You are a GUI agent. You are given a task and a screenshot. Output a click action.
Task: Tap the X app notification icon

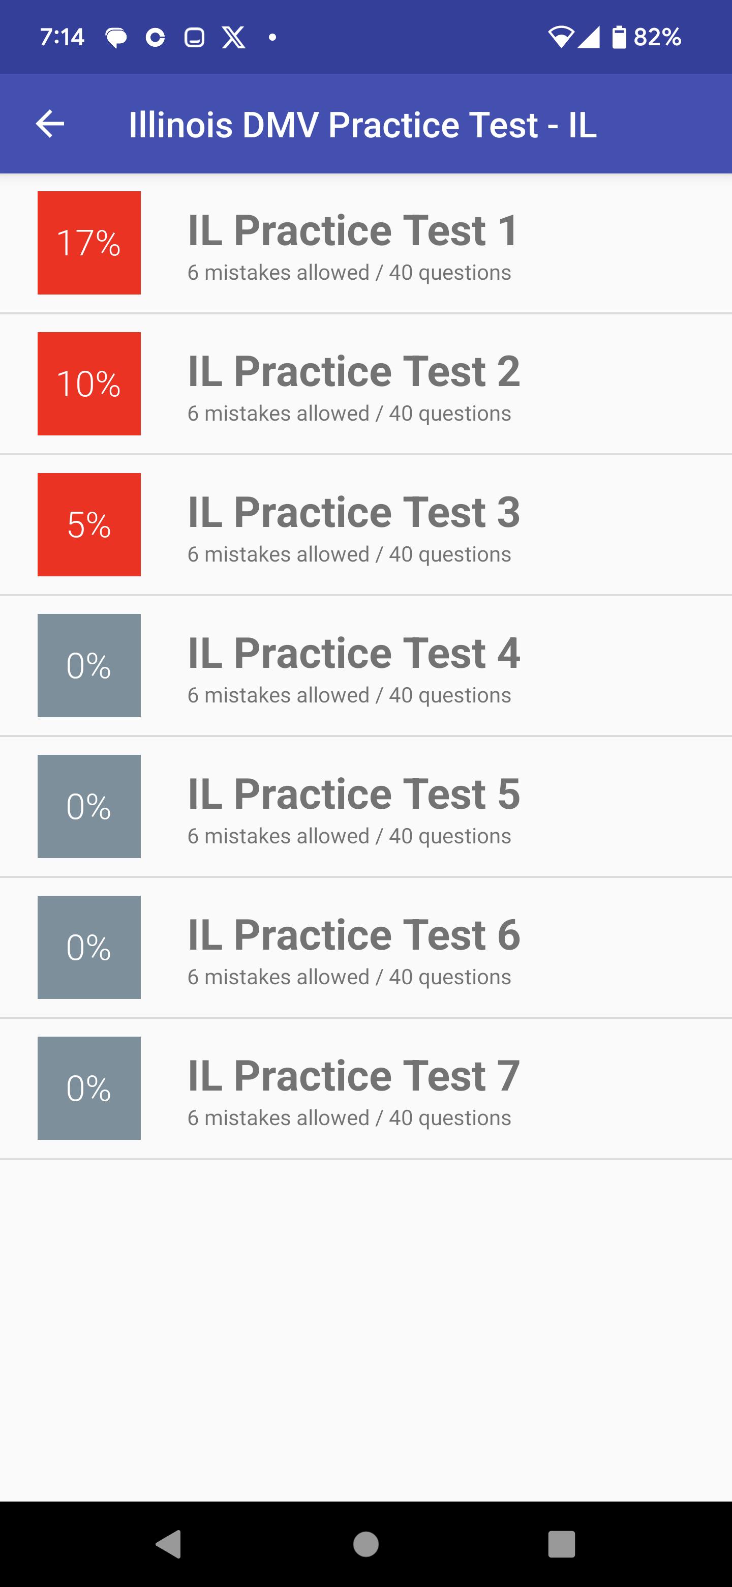[x=233, y=38]
